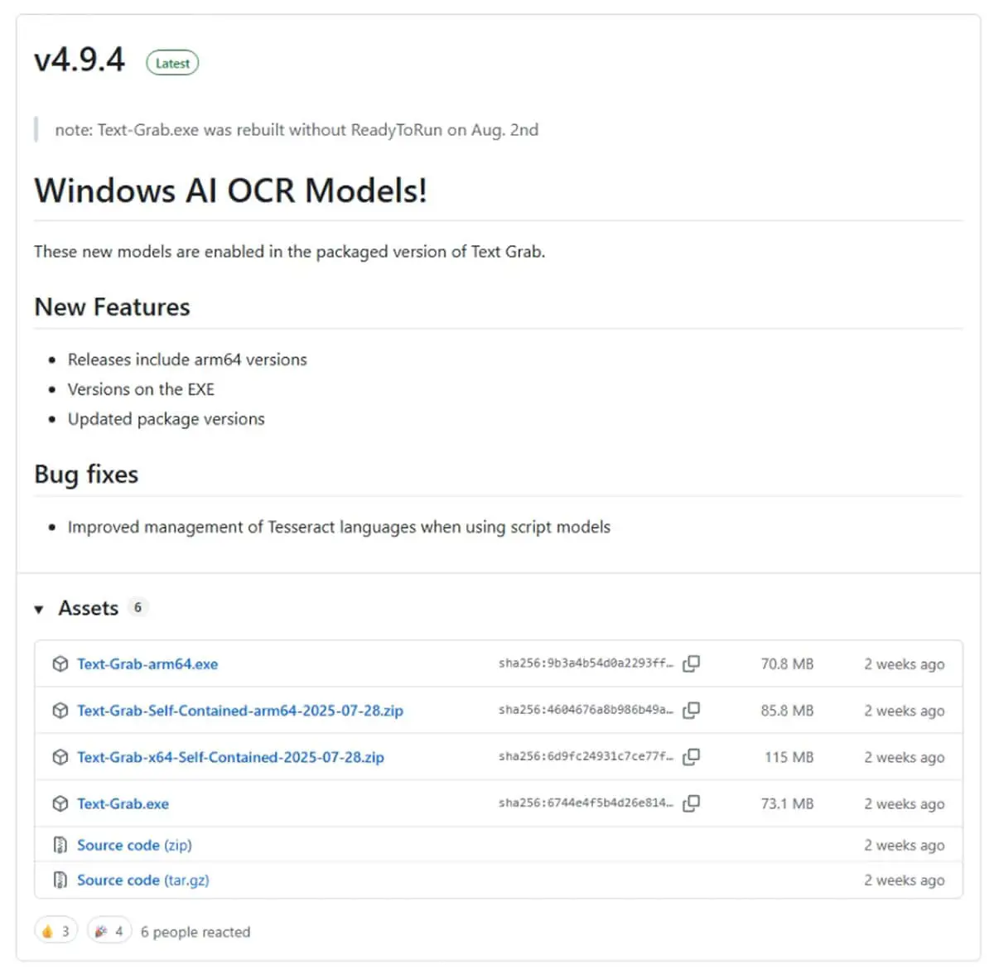Click the 115 MB file size

point(789,757)
